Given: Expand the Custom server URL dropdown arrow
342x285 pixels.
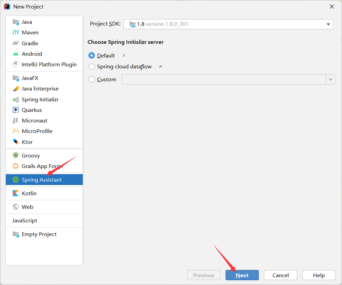Looking at the screenshot, I should 330,80.
